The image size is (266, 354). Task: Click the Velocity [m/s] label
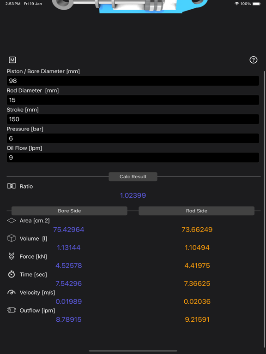(x=37, y=292)
